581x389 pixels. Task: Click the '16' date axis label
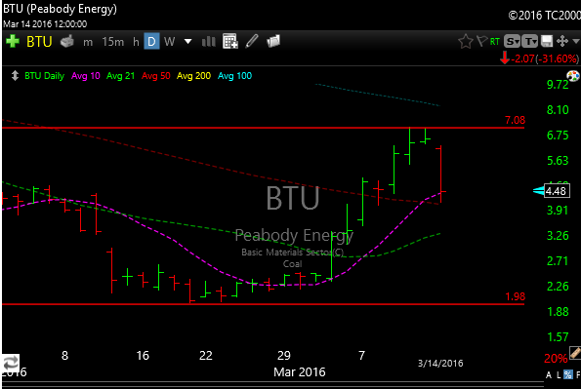tap(143, 355)
